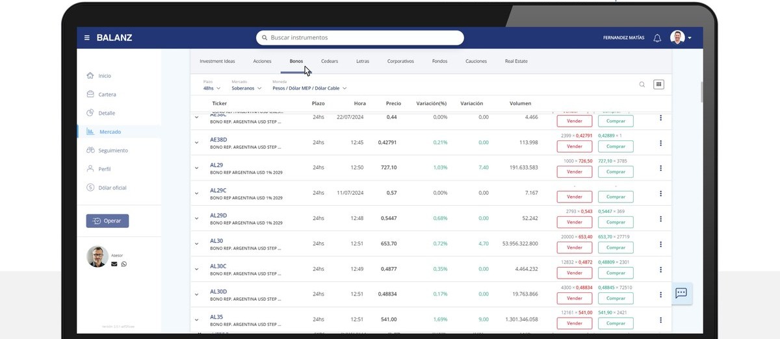Expand the AL30 row chevron

point(196,244)
